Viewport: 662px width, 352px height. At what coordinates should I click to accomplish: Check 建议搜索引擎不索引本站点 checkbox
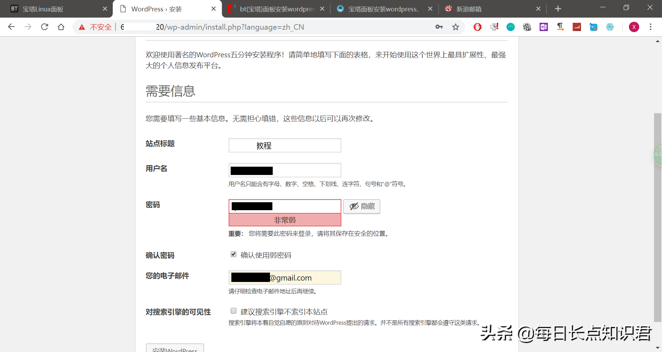pyautogui.click(x=233, y=311)
